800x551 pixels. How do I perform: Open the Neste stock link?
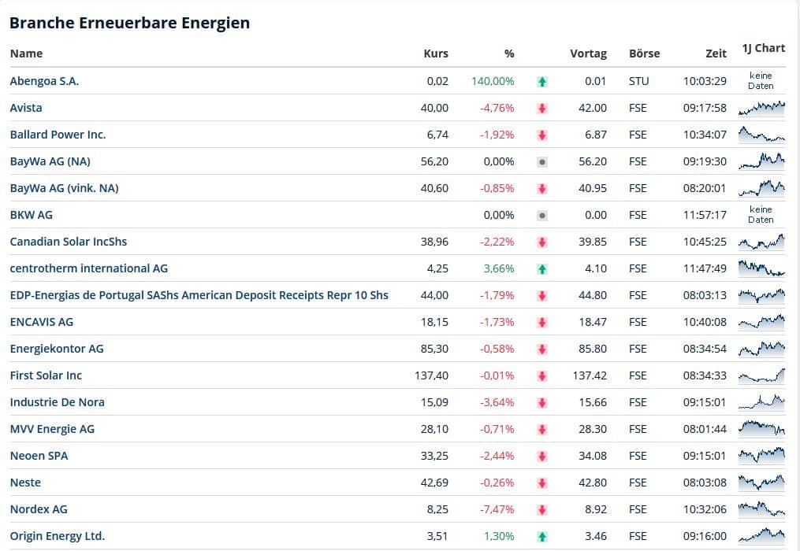point(25,483)
